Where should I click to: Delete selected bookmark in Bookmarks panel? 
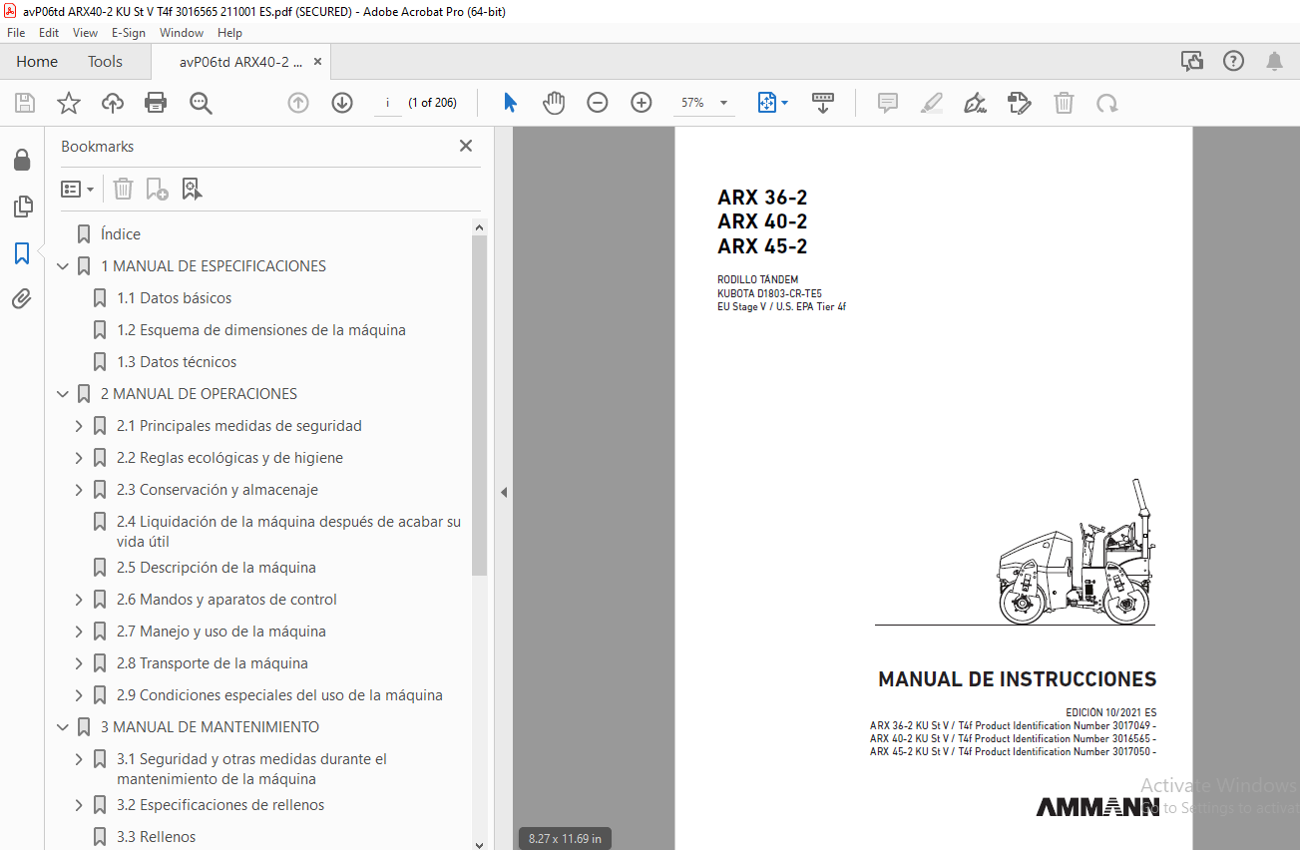tap(123, 189)
